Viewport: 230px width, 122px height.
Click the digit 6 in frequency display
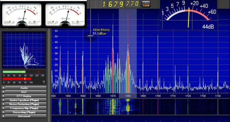click(x=110, y=4)
